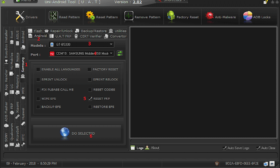280x168 pixels.
Task: Select the MTK vertical tab
Action: pyautogui.click(x=23, y=93)
